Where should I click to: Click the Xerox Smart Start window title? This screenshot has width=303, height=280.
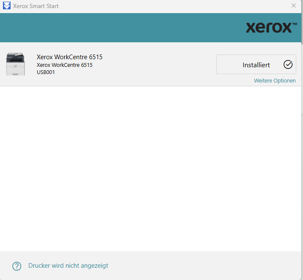(x=36, y=6)
